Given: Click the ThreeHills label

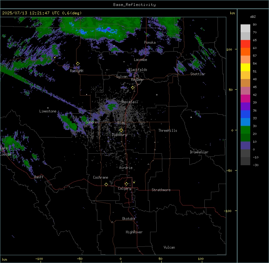Looking at the screenshot, I should (x=168, y=131).
